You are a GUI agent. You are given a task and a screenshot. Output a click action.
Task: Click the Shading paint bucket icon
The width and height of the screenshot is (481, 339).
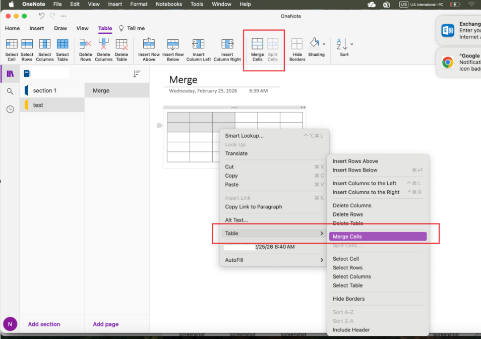[x=315, y=43]
